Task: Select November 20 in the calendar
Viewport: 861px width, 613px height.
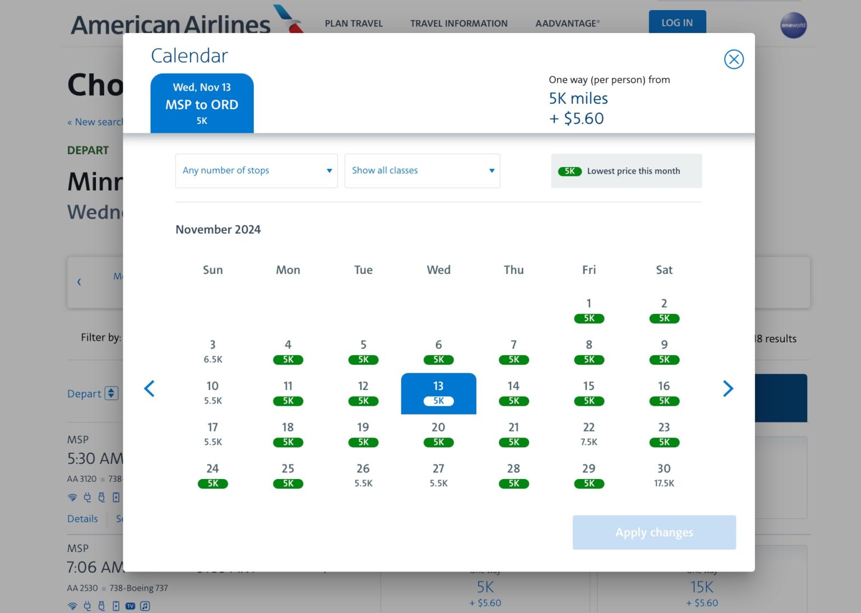Action: point(438,434)
